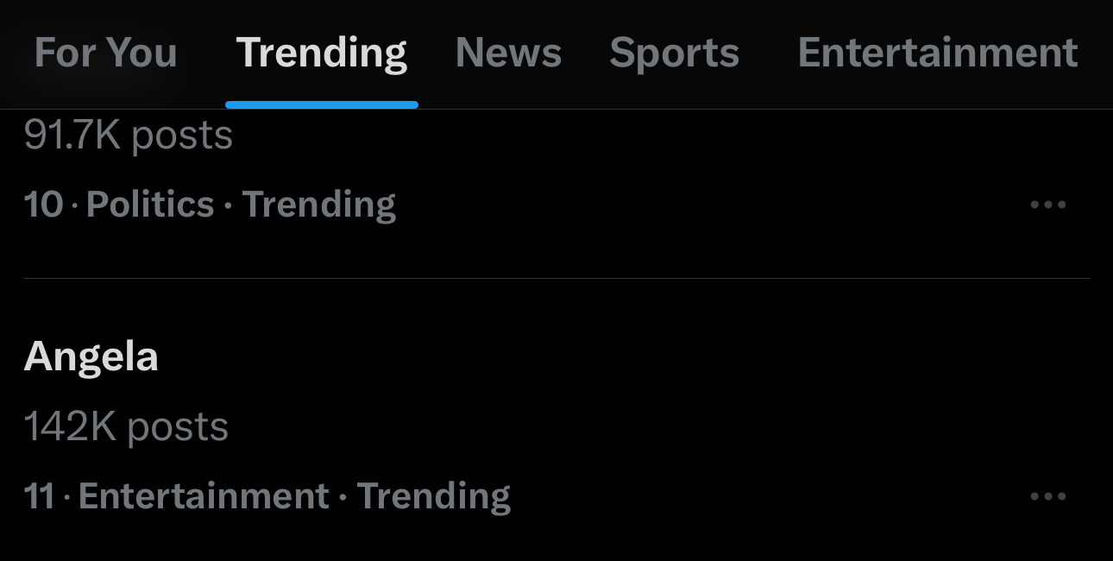This screenshot has width=1113, height=561.
Task: Click the dot separator after Politics
Action: 228,205
